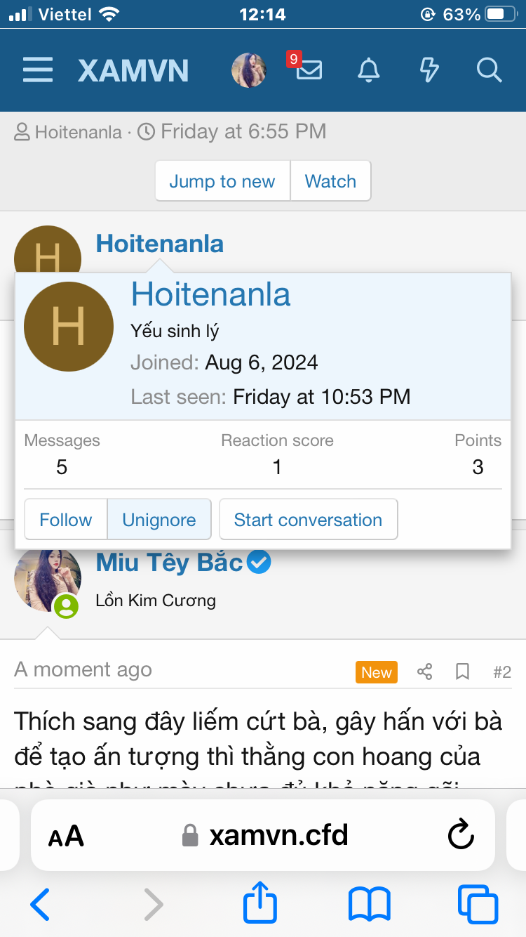Bookmark post #2 with the bookmark icon
526x937 pixels.
pyautogui.click(x=462, y=672)
